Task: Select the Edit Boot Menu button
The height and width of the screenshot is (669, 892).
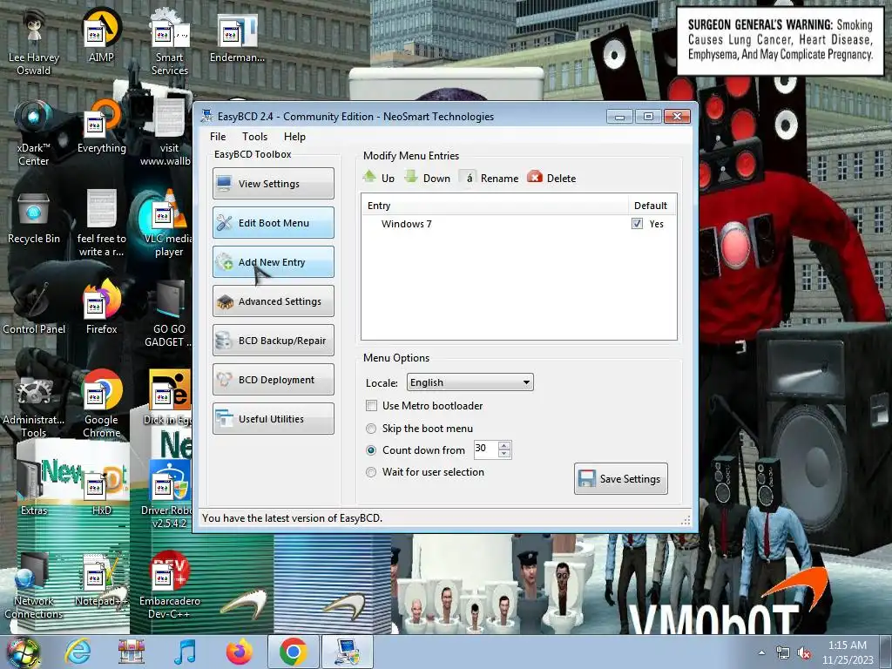Action: tap(273, 223)
